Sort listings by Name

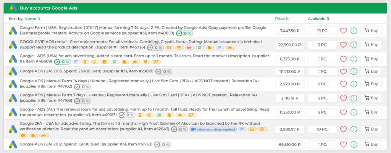(x=32, y=19)
